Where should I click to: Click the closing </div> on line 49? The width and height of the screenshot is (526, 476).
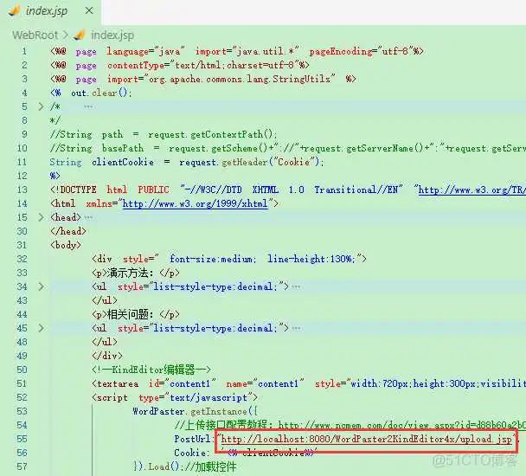[x=107, y=356]
